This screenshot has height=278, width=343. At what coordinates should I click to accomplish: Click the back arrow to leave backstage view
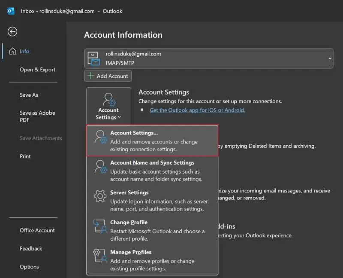coord(12,32)
